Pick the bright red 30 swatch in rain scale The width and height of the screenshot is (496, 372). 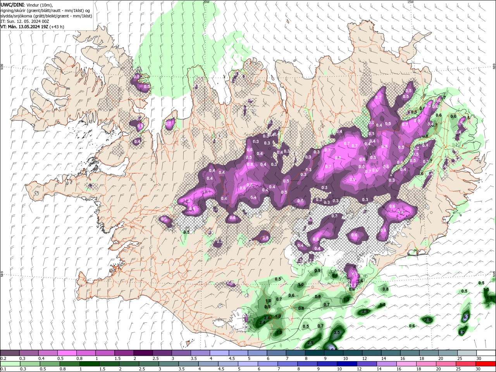(x=486, y=364)
